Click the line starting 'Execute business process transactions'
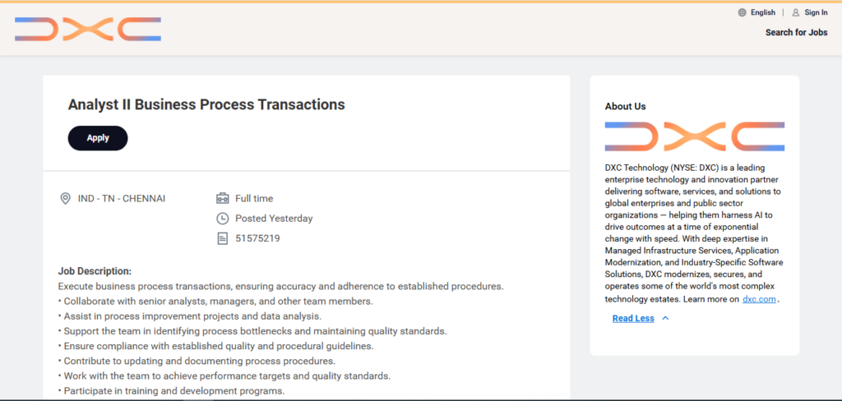Screen dimensions: 842x401 click(x=281, y=286)
